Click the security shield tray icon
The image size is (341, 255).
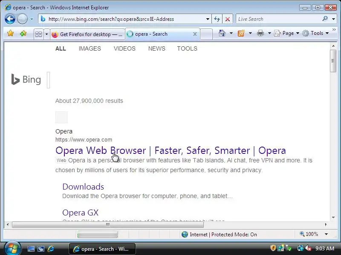[x=273, y=248]
